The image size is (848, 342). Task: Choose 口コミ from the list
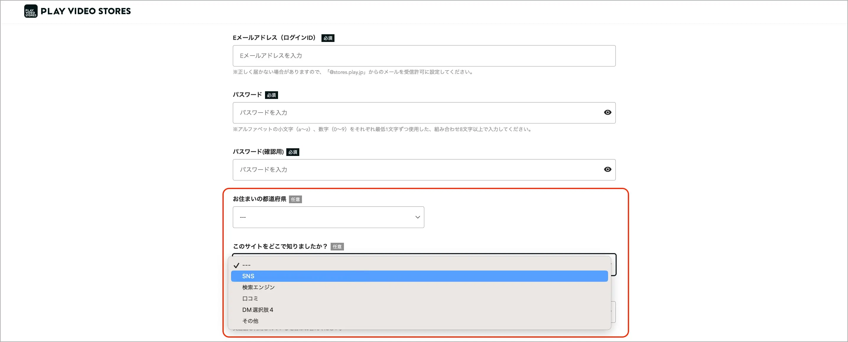pos(250,299)
